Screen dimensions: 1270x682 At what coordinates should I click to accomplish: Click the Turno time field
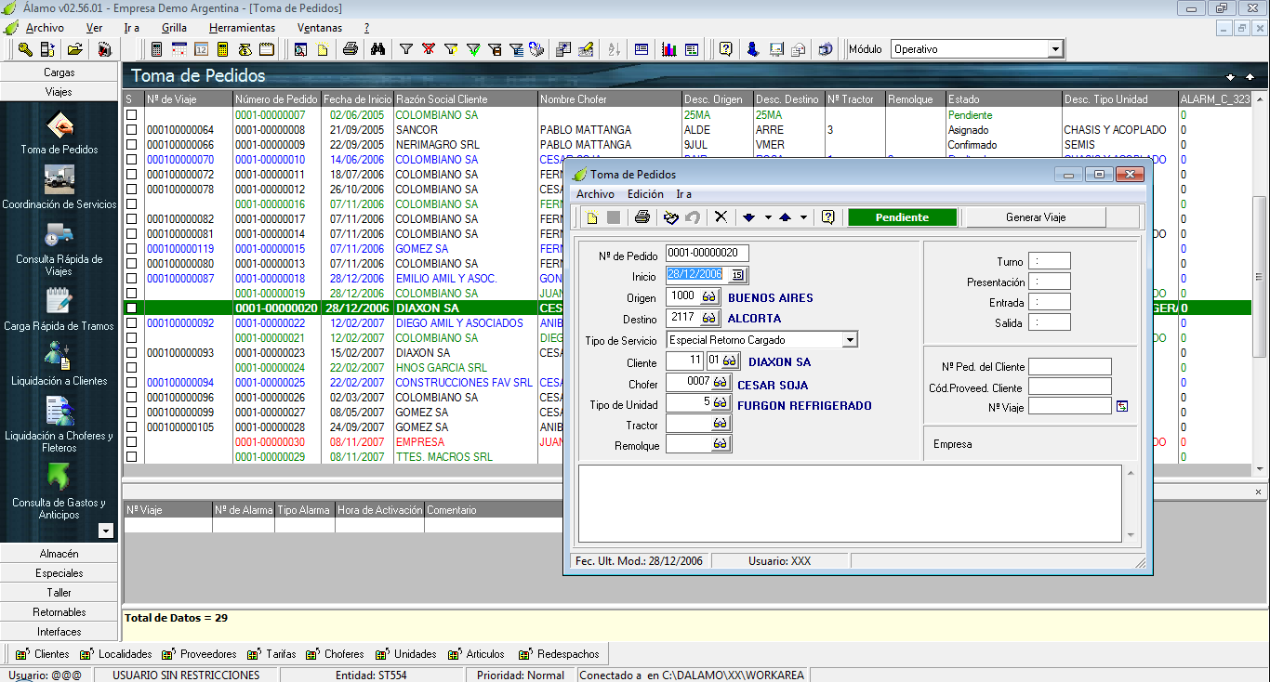[1050, 261]
